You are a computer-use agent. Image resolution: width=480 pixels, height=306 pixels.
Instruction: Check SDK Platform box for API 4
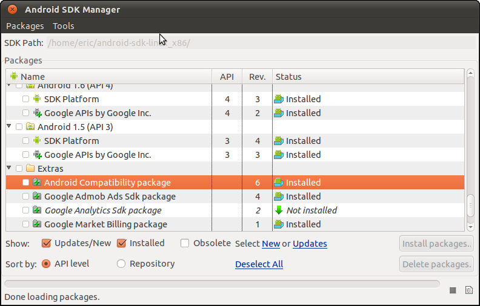25,99
